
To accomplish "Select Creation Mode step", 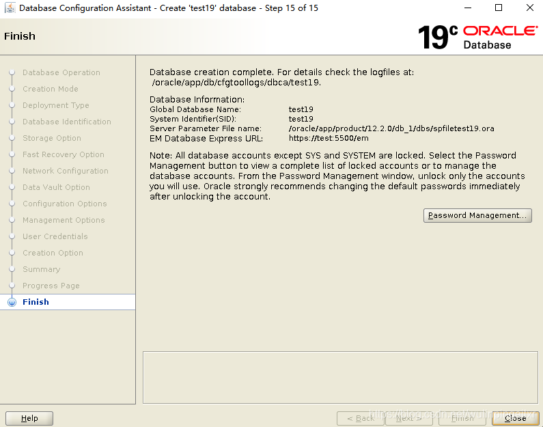I will [x=51, y=89].
